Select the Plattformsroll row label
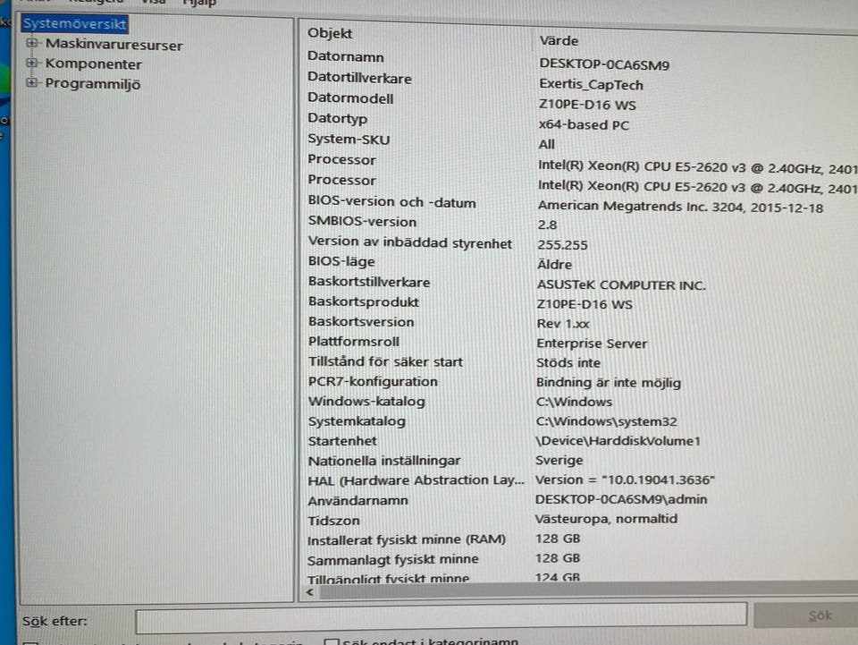Screen dimensions: 858x645 pos(354,341)
